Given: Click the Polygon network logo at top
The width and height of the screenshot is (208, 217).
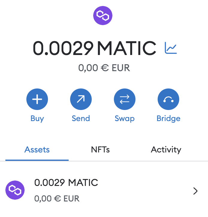Looking at the screenshot, I should pyautogui.click(x=103, y=16).
